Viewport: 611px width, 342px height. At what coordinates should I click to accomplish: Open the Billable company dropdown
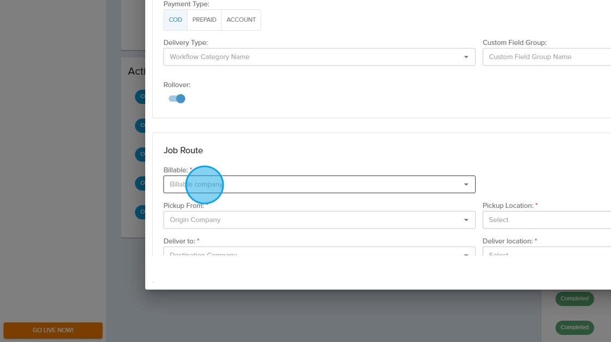311,184
